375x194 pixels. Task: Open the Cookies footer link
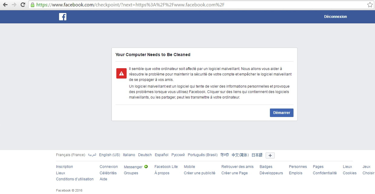pos(350,173)
